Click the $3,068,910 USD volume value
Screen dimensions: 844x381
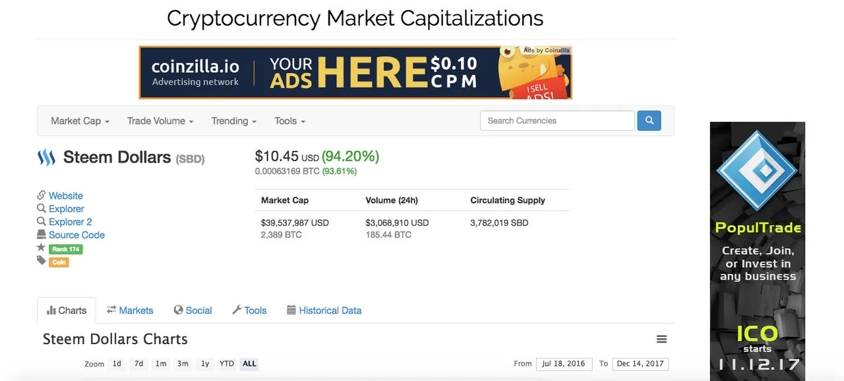[x=397, y=223]
